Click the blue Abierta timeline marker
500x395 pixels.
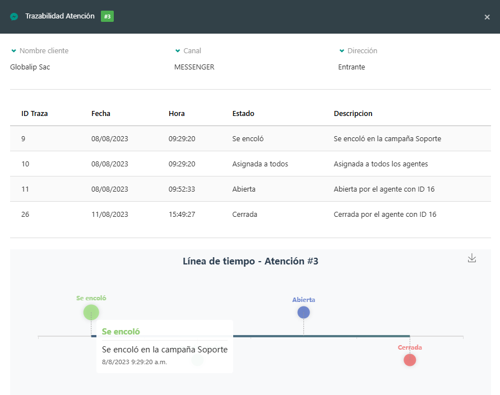(303, 312)
